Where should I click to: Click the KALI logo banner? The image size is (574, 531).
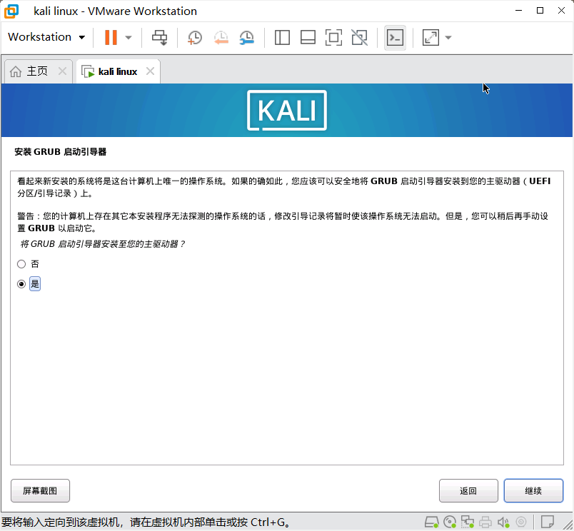click(287, 110)
